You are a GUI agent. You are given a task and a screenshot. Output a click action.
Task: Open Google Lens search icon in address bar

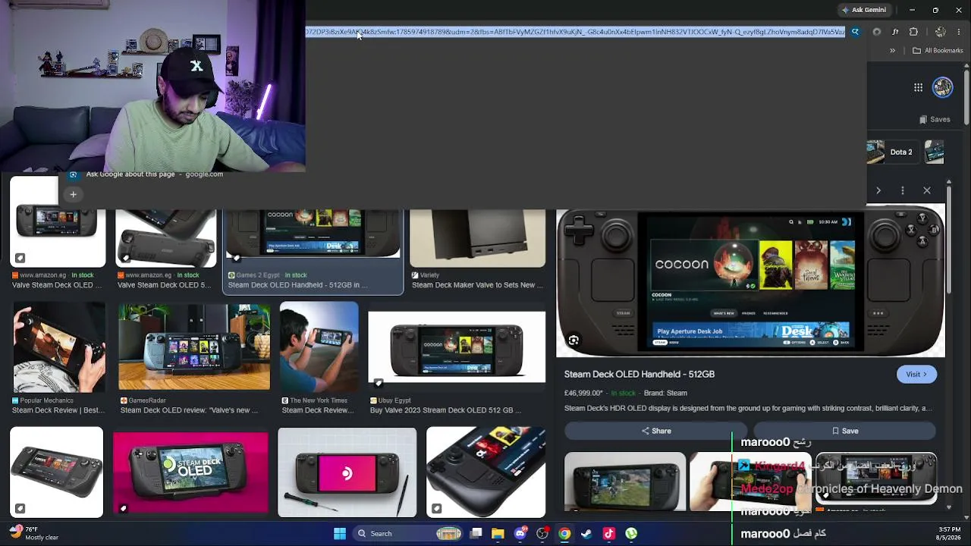pyautogui.click(x=855, y=32)
